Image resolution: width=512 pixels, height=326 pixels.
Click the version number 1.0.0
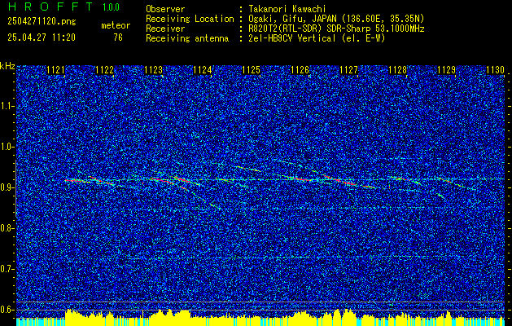pyautogui.click(x=111, y=7)
